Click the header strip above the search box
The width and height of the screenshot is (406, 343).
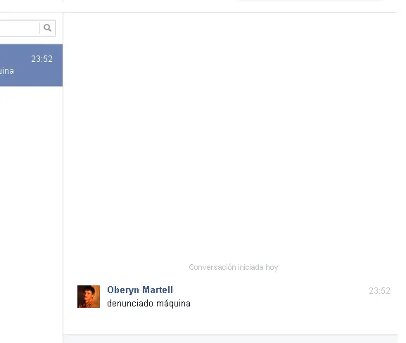pos(31,6)
